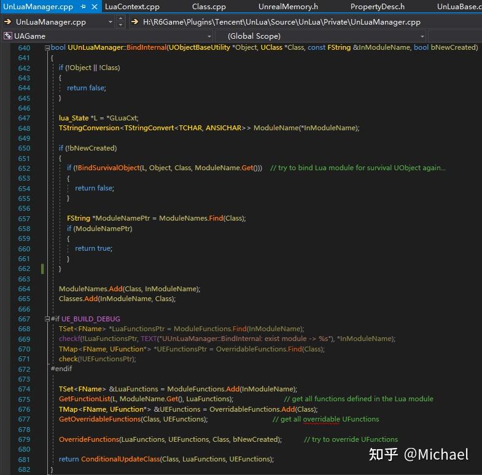Screen dimensions: 482x475
Task: Collapse the BindInternal function at line 640
Action: click(47, 48)
